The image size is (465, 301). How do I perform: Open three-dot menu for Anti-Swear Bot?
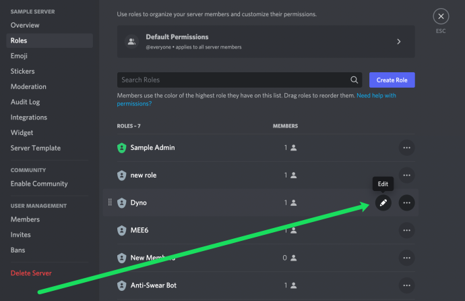click(406, 285)
